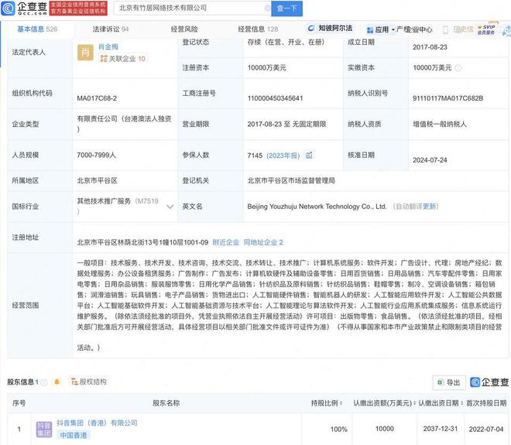The width and height of the screenshot is (511, 445).
Task: Expand the 应用 dropdown menu
Action: [x=381, y=30]
